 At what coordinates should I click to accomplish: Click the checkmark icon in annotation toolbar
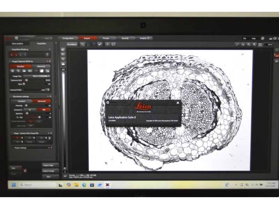point(100,45)
